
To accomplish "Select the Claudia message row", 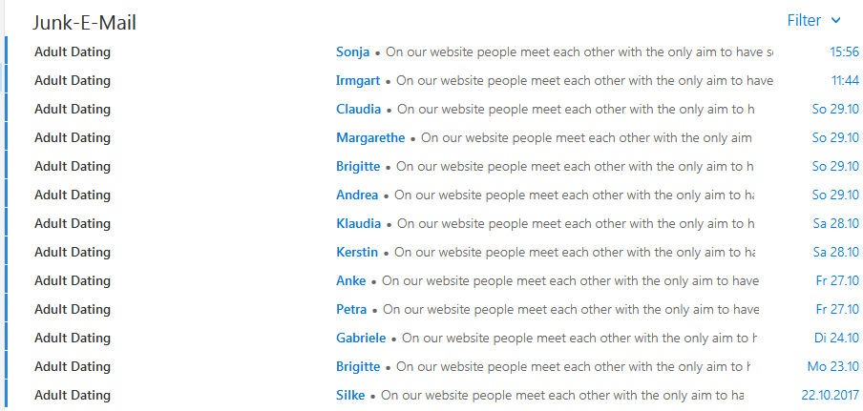I will coord(431,109).
